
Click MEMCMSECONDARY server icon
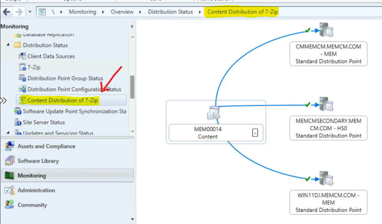coord(326,104)
